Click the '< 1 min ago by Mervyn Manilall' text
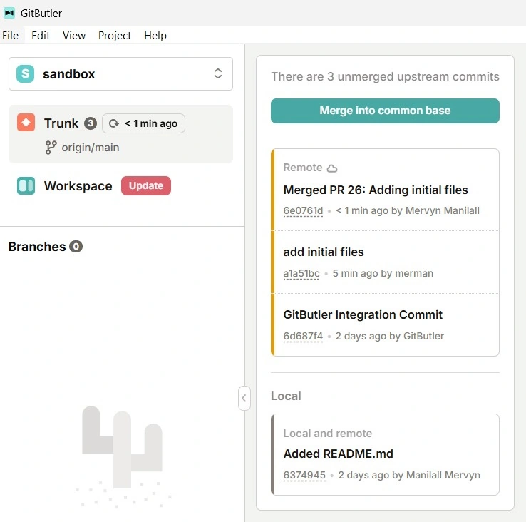Screen dimensions: 526x522 408,211
